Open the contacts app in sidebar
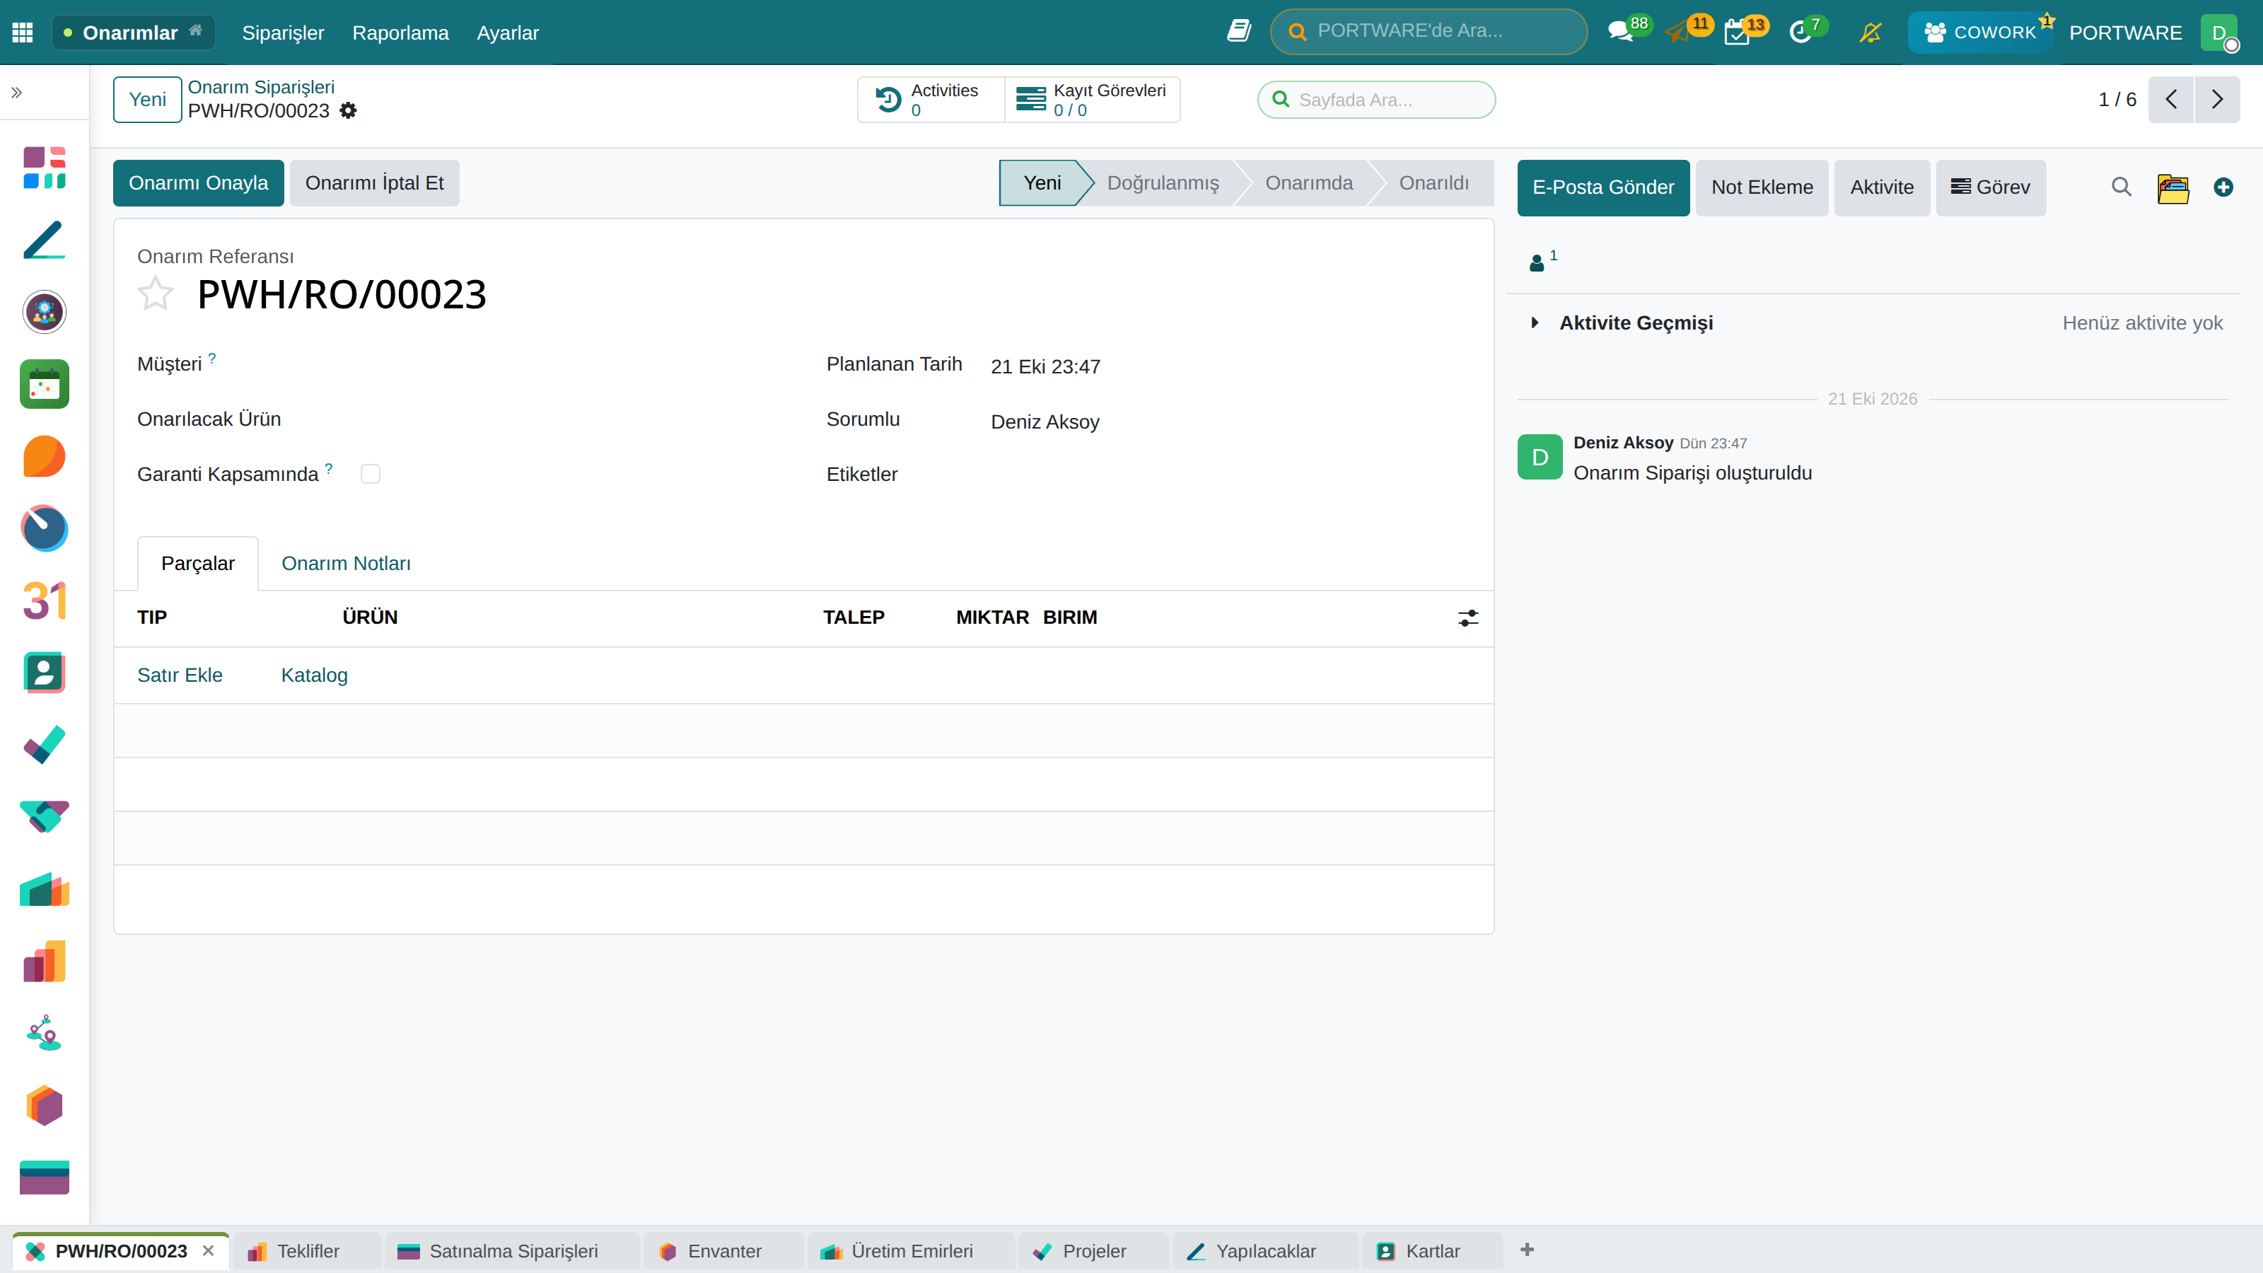This screenshot has width=2263, height=1273. click(x=44, y=673)
